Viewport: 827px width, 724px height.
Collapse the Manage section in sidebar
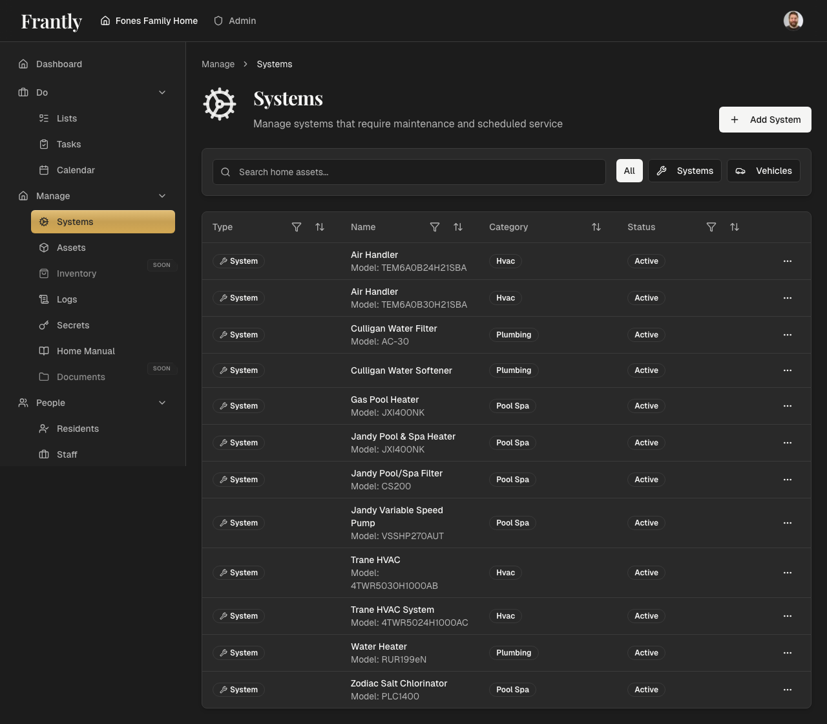[x=162, y=196]
